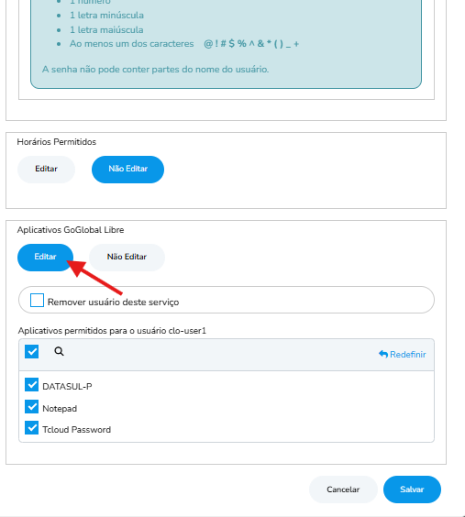Select Não Editar under Horários Permitidos
Screen dimensions: 465x517
[128, 170]
